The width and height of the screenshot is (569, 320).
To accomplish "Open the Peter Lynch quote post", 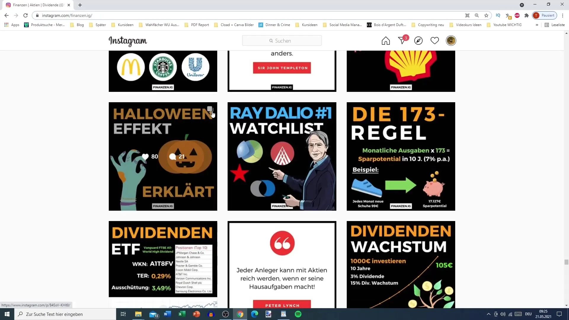I will click(x=282, y=265).
